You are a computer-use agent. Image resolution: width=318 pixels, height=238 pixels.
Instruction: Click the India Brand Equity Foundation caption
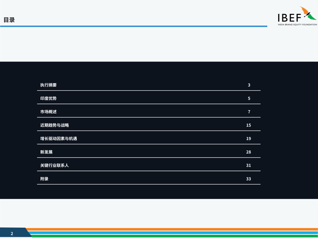coord(297,24)
